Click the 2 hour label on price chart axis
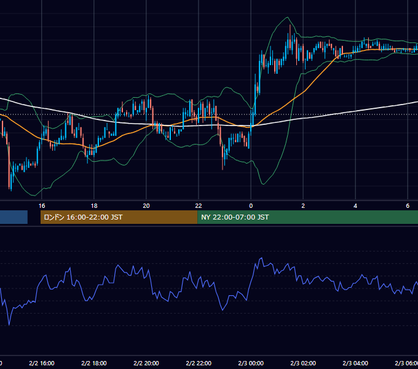Screen dimensions: 418x369 point(303,206)
